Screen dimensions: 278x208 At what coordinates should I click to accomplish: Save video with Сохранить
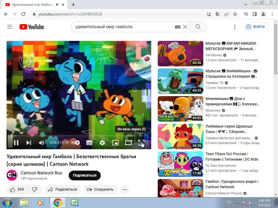pyautogui.click(x=100, y=189)
